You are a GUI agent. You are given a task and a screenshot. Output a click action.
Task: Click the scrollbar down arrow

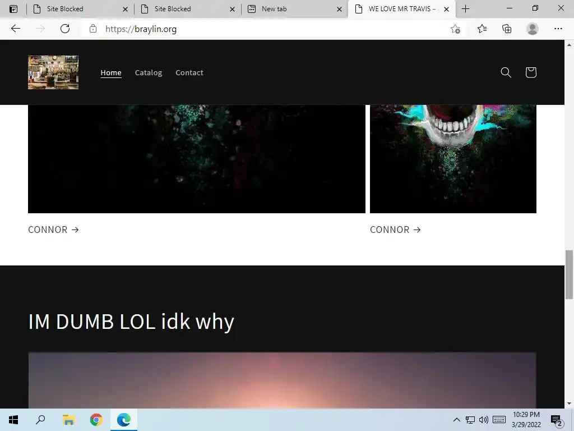point(569,404)
